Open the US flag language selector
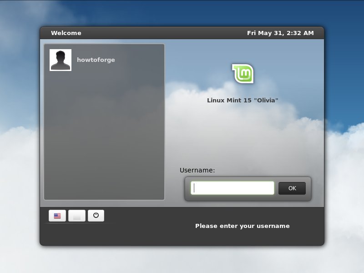This screenshot has width=364, height=273. (57, 216)
